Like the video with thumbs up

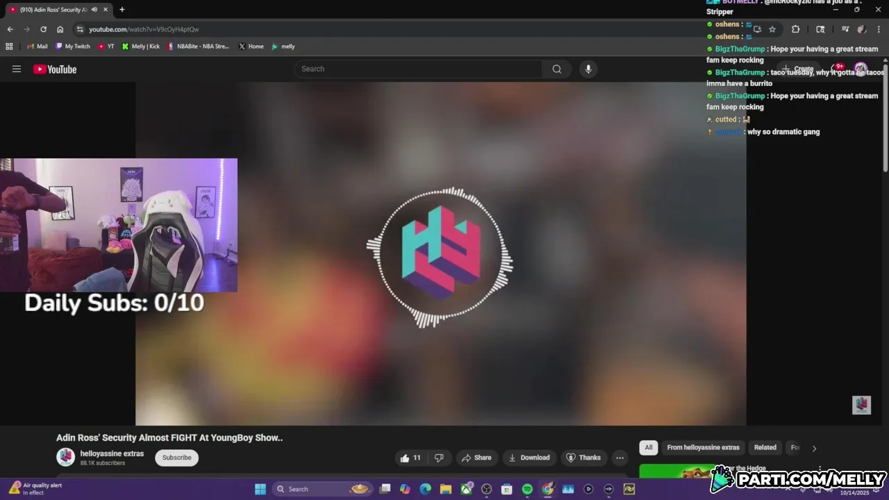pyautogui.click(x=410, y=458)
